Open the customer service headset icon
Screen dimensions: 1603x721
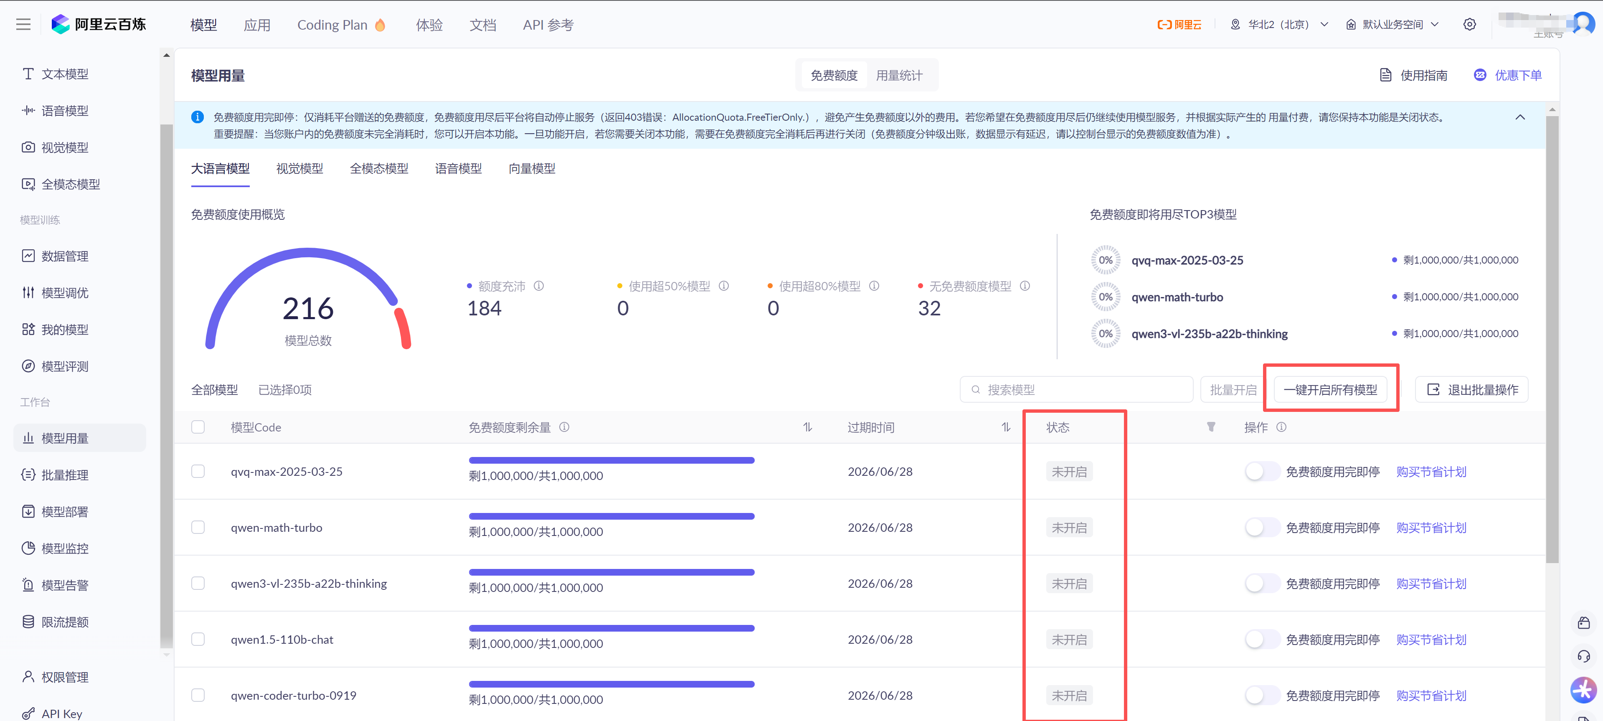(1583, 656)
